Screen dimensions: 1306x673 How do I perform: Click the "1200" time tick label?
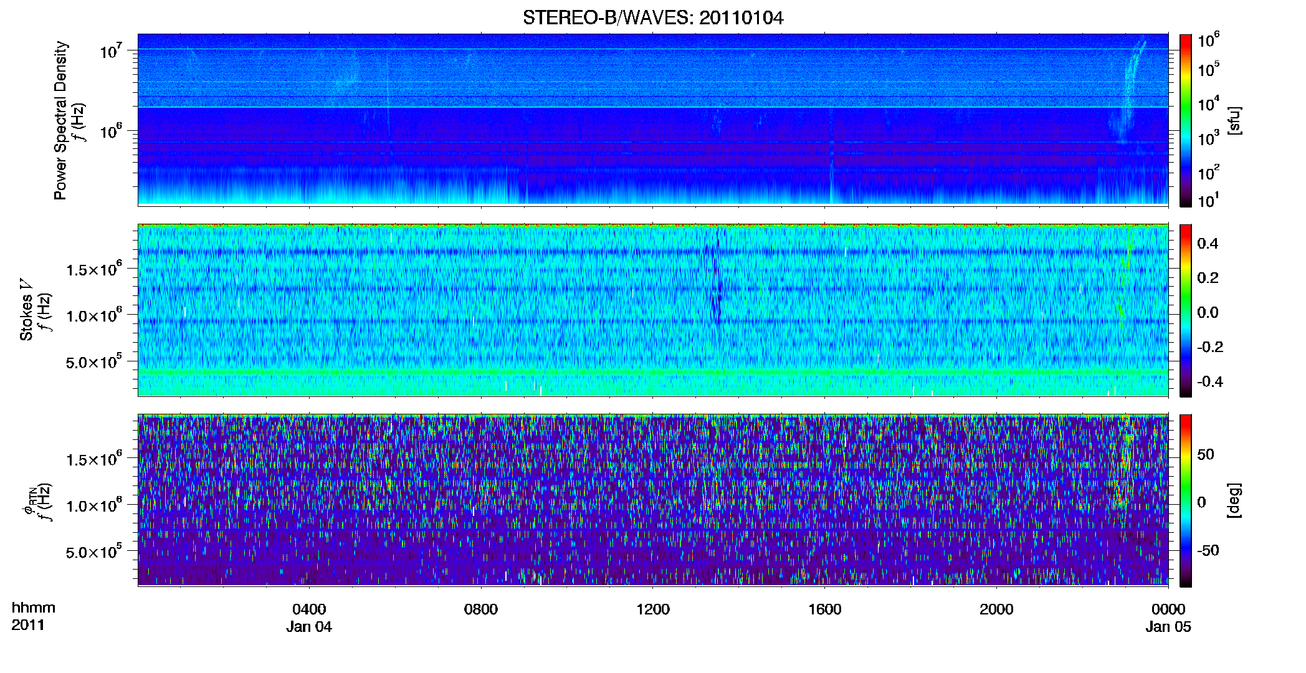(x=653, y=609)
